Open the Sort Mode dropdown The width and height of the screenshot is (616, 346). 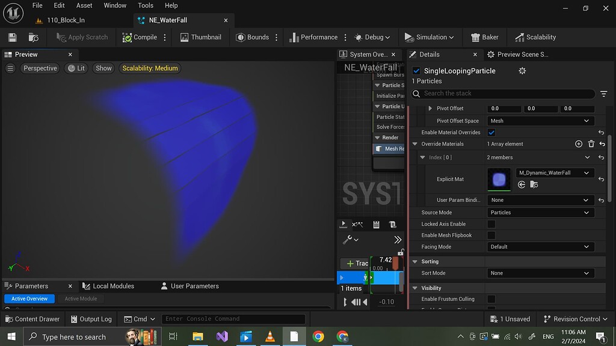(540, 273)
